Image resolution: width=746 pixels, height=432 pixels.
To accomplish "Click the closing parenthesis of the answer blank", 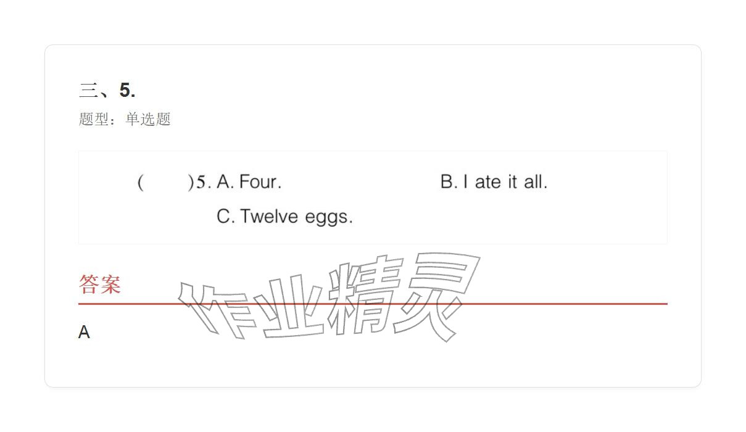I will pos(190,182).
